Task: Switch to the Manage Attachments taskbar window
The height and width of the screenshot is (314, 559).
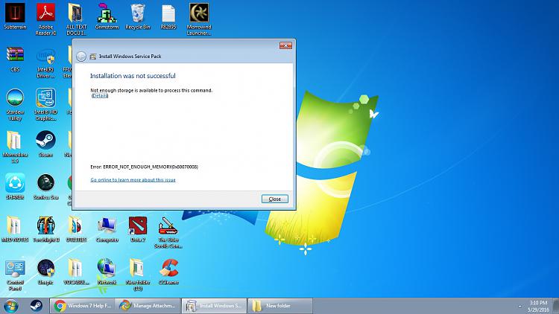Action: [x=148, y=306]
